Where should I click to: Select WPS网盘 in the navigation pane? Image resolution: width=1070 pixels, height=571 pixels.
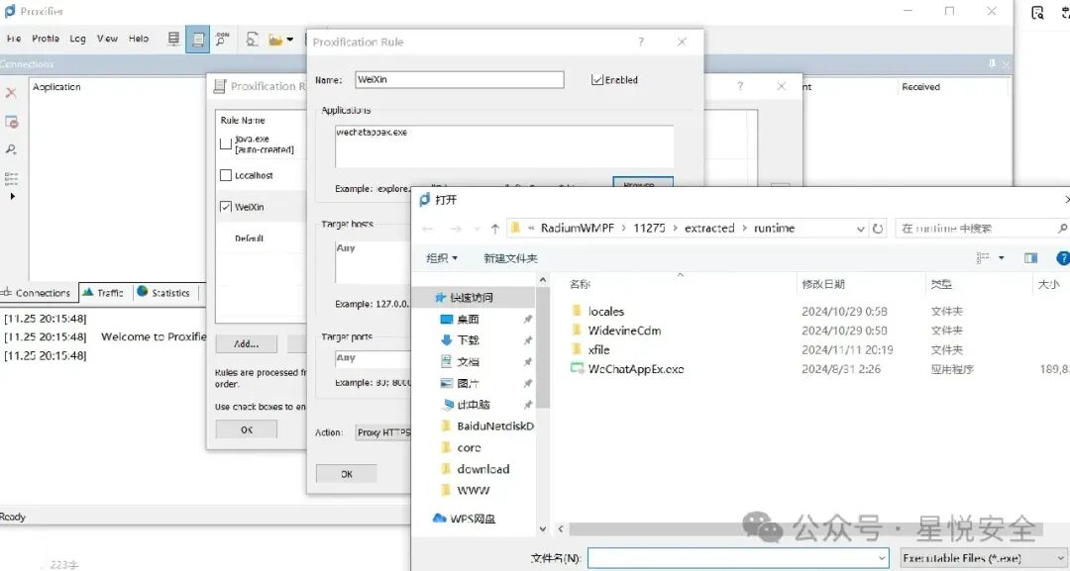point(473,519)
